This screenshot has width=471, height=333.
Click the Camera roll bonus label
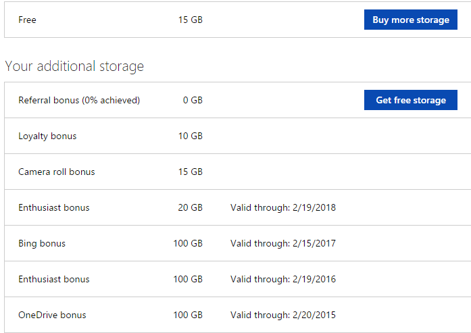point(57,172)
